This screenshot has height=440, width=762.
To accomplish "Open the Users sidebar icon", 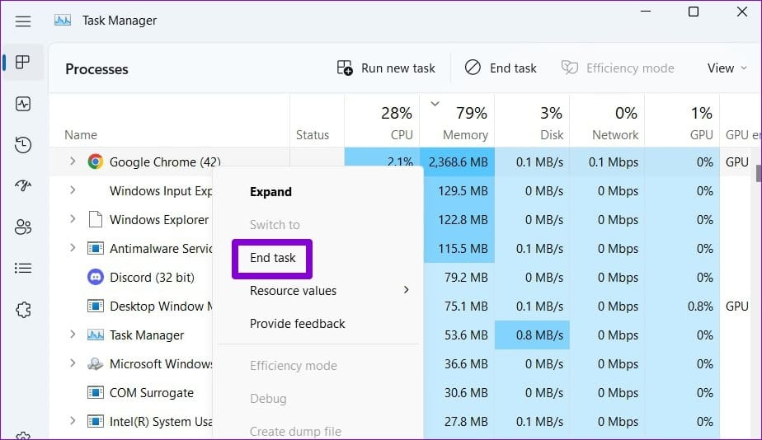I will (x=23, y=227).
